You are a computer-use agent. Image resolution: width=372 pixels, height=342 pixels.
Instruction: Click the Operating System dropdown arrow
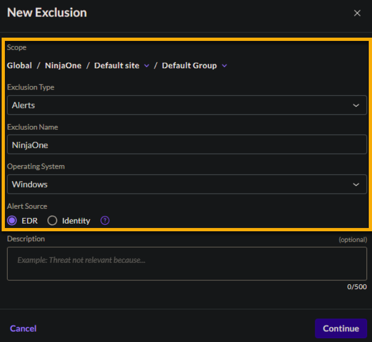[x=356, y=184]
